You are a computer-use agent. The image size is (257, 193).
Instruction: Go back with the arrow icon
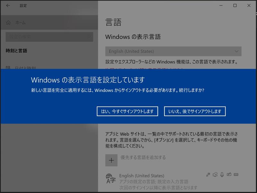(8, 5)
